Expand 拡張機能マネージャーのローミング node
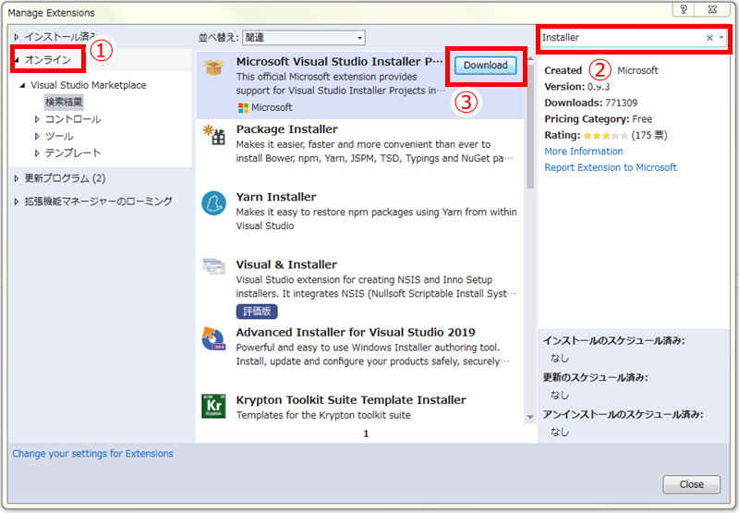 click(17, 202)
